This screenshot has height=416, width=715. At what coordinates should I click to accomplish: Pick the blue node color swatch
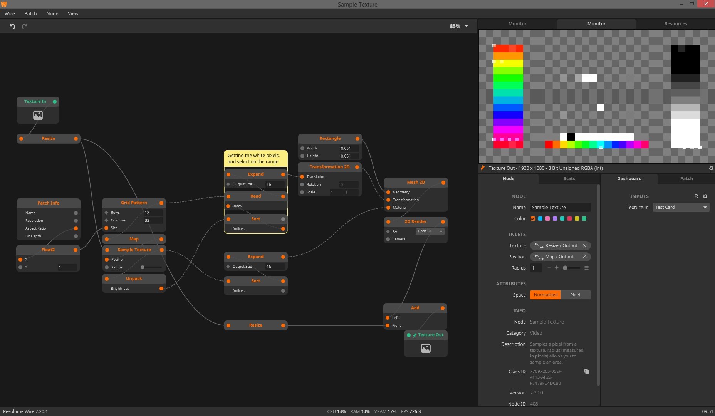coord(540,219)
